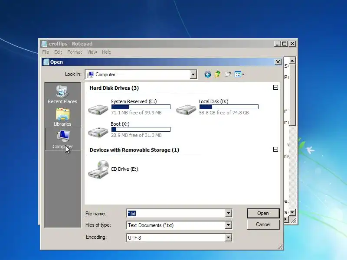Minimize the Notepad window
Viewport: 347px width, 260px height.
point(277,44)
